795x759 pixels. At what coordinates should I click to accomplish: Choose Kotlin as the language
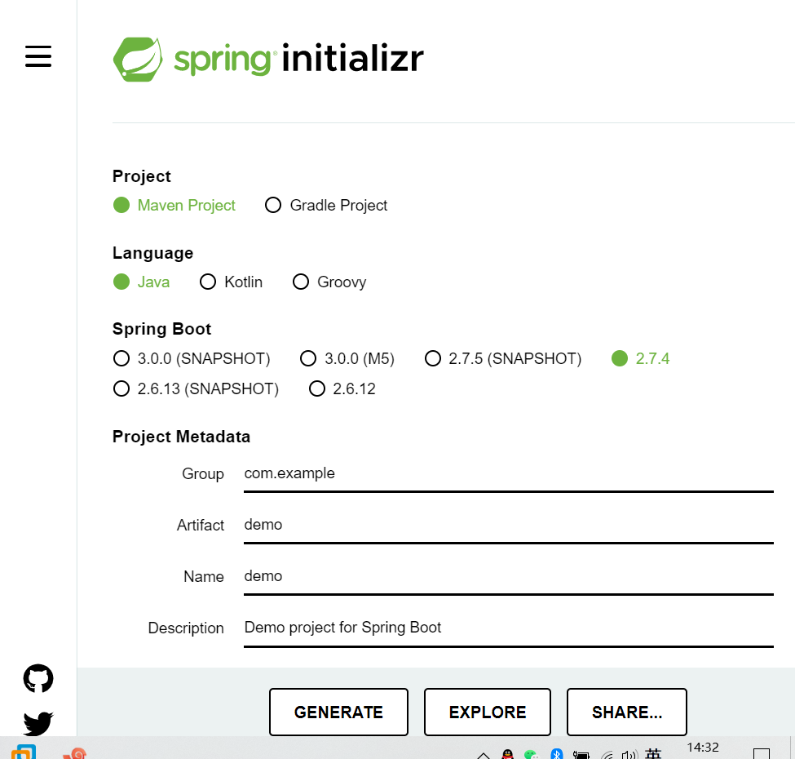coord(232,282)
